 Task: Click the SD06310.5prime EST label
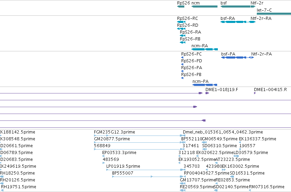(x=220, y=146)
